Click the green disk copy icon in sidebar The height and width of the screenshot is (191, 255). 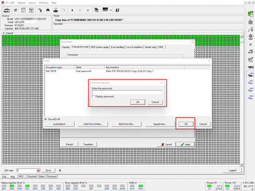tap(250, 14)
